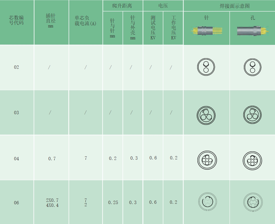Image resolution: width=275 pixels, height=224 pixels.
Task: Click the 0.25 creepage value cell
Action: click(113, 202)
